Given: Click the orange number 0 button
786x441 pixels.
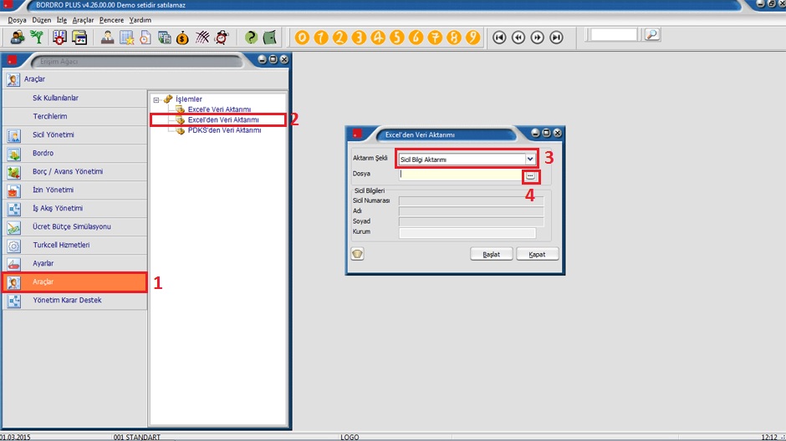Looking at the screenshot, I should click(x=302, y=38).
